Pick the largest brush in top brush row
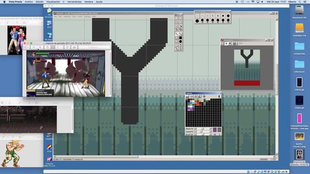Image resolution: width=310 pixels, height=174 pixels. 228,16
